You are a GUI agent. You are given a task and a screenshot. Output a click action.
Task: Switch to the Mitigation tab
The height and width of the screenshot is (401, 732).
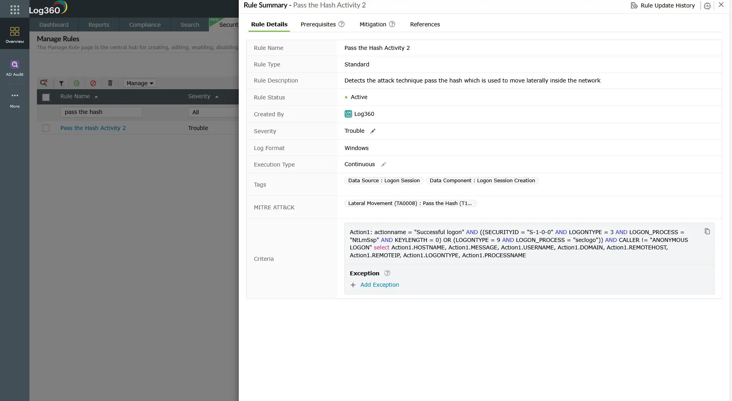tap(372, 24)
